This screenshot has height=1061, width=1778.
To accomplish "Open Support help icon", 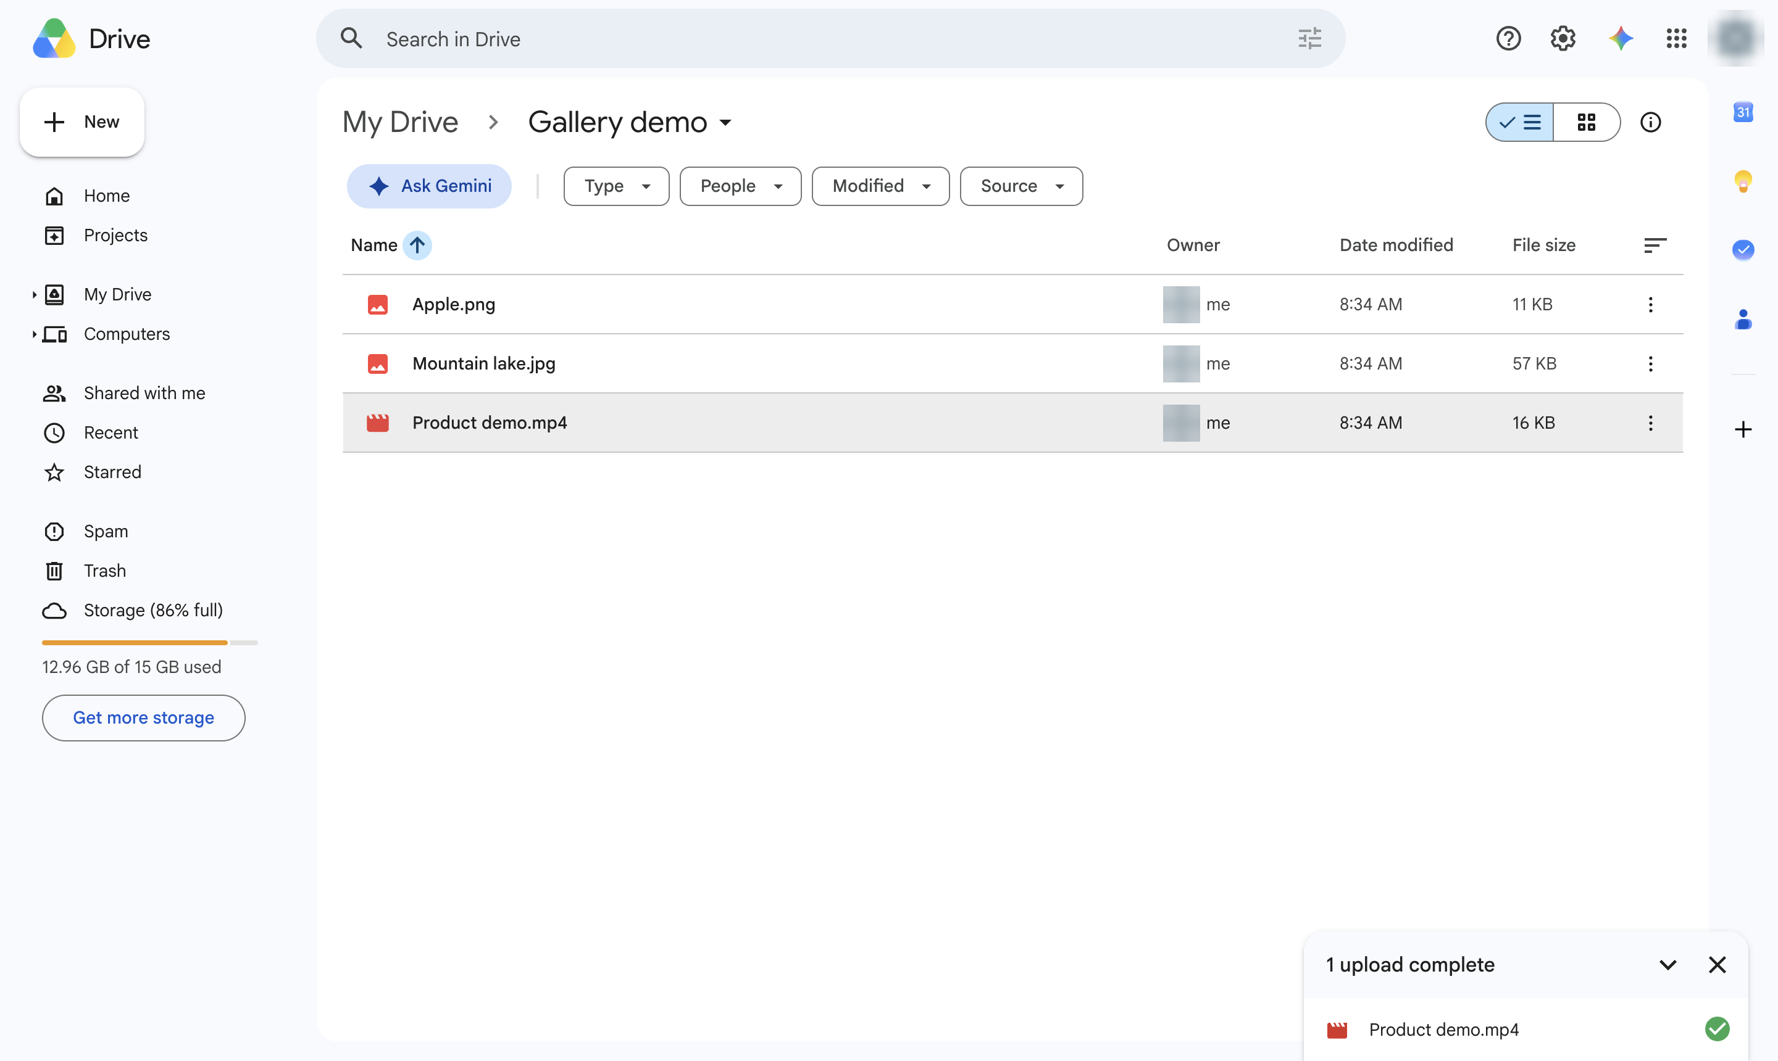I will tap(1508, 39).
